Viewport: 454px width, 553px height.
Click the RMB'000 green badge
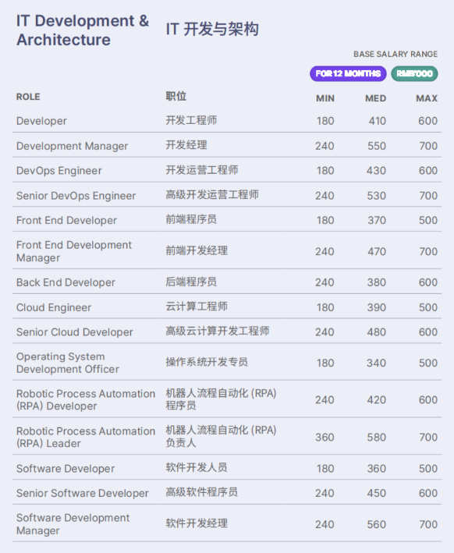[x=414, y=74]
